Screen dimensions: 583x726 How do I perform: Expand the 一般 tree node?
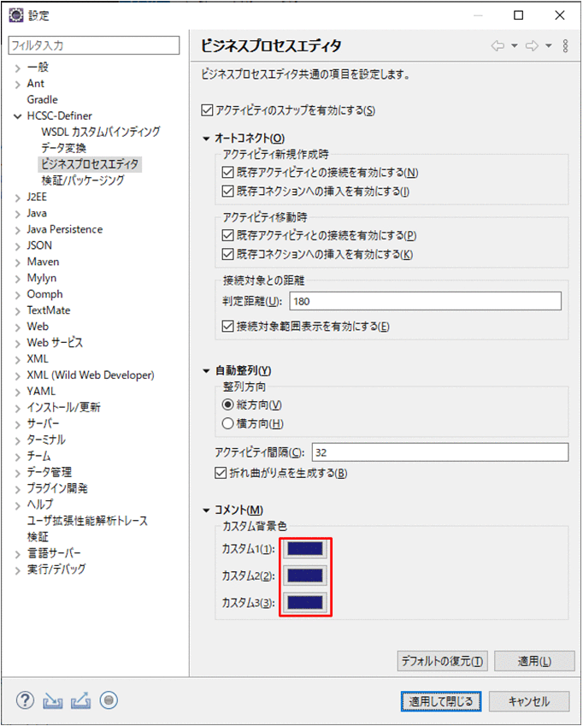point(18,68)
